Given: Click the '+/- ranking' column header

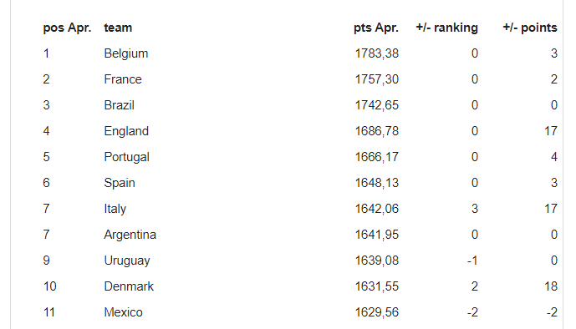Looking at the screenshot, I should [446, 28].
